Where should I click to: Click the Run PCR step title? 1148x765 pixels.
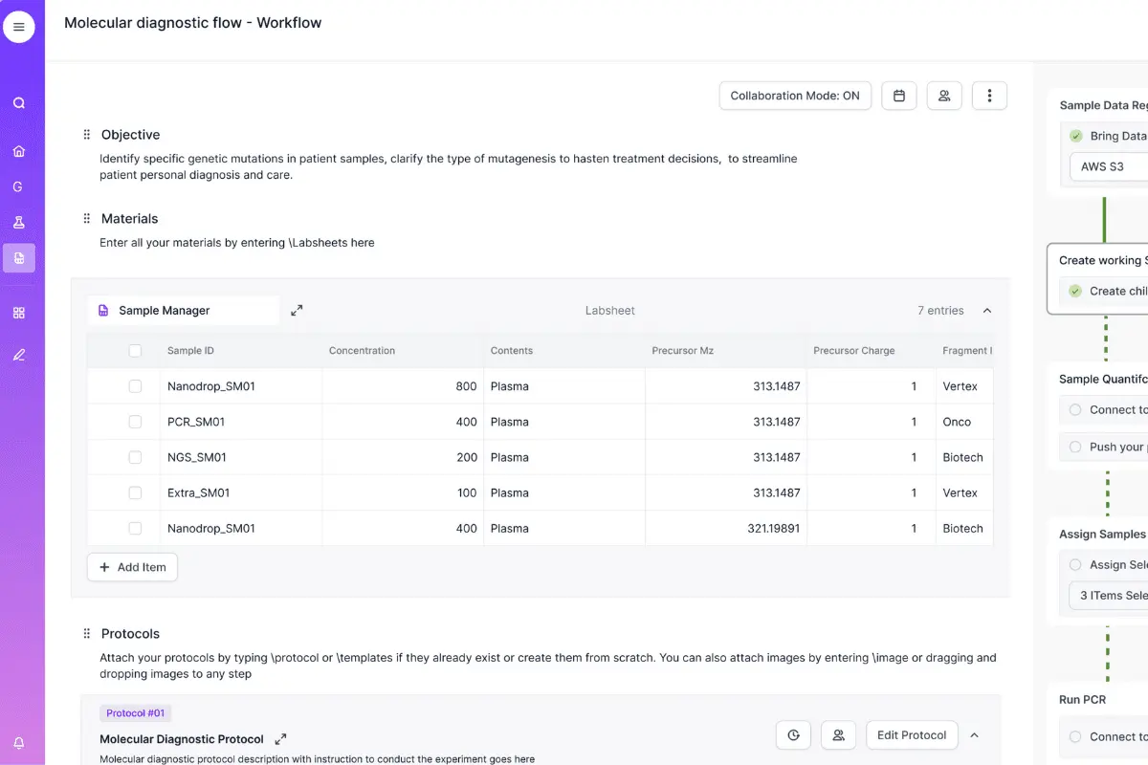[1082, 700]
